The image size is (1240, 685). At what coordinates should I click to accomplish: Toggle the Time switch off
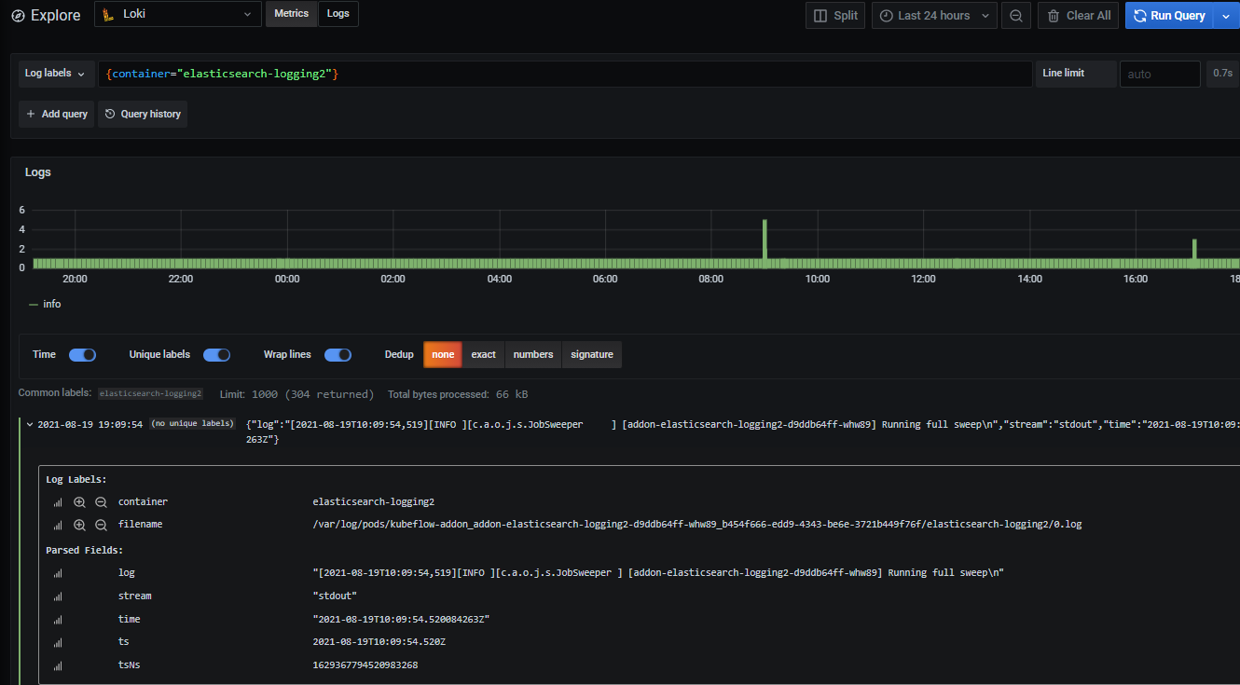[82, 355]
